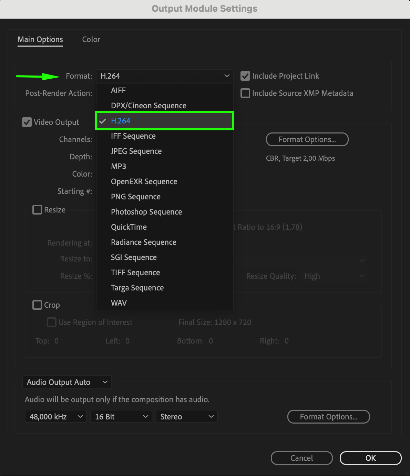
Task: Toggle the Include Project Link checkbox
Action: pyautogui.click(x=245, y=76)
